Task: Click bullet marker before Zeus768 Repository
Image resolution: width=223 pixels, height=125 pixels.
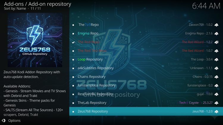Action: pos(73,112)
